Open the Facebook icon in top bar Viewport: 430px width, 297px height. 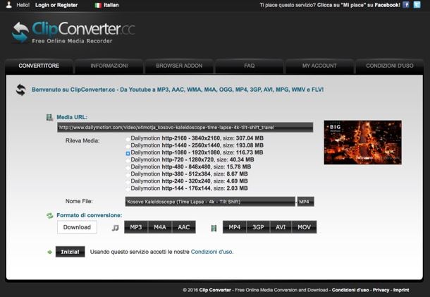pos(406,5)
